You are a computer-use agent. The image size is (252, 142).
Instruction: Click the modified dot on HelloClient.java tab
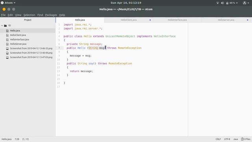pyautogui.click(x=150, y=20)
